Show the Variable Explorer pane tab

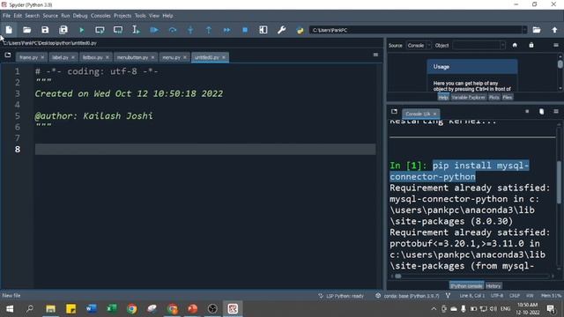point(468,98)
